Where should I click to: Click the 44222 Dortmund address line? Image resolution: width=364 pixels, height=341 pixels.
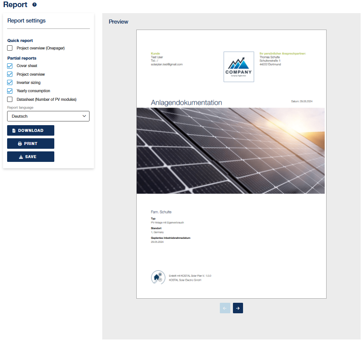[x=270, y=64]
